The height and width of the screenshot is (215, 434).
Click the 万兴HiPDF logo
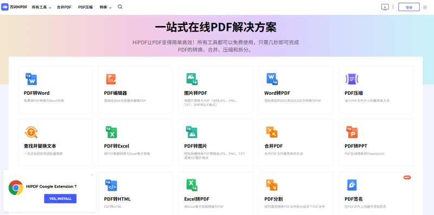tap(15, 7)
